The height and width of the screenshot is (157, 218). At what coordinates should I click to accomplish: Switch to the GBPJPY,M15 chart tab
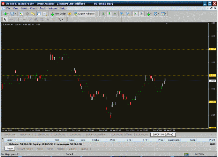[x=27, y=134]
